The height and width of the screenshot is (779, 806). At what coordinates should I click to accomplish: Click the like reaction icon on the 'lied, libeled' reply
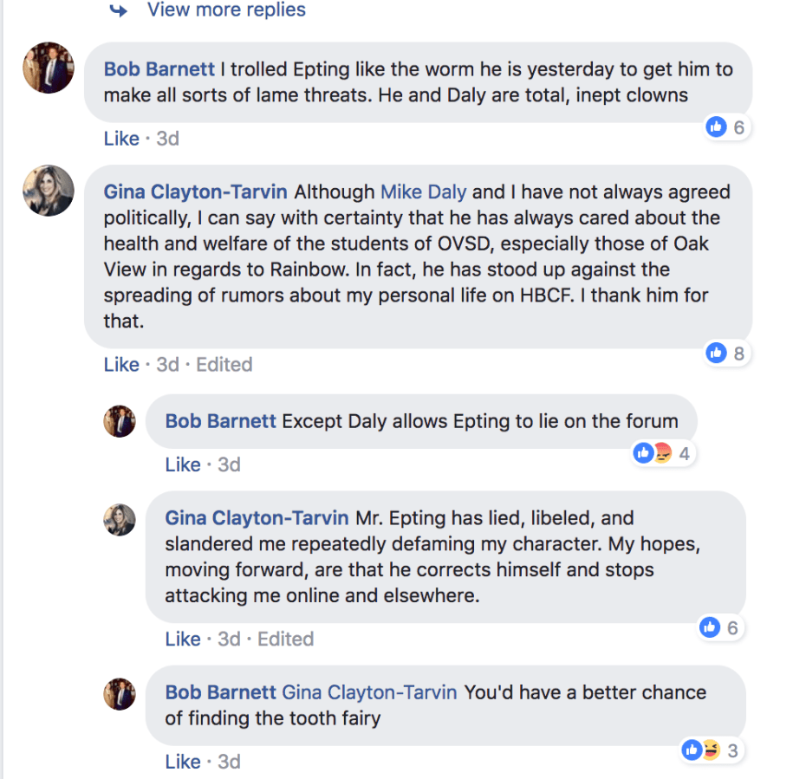coord(710,627)
